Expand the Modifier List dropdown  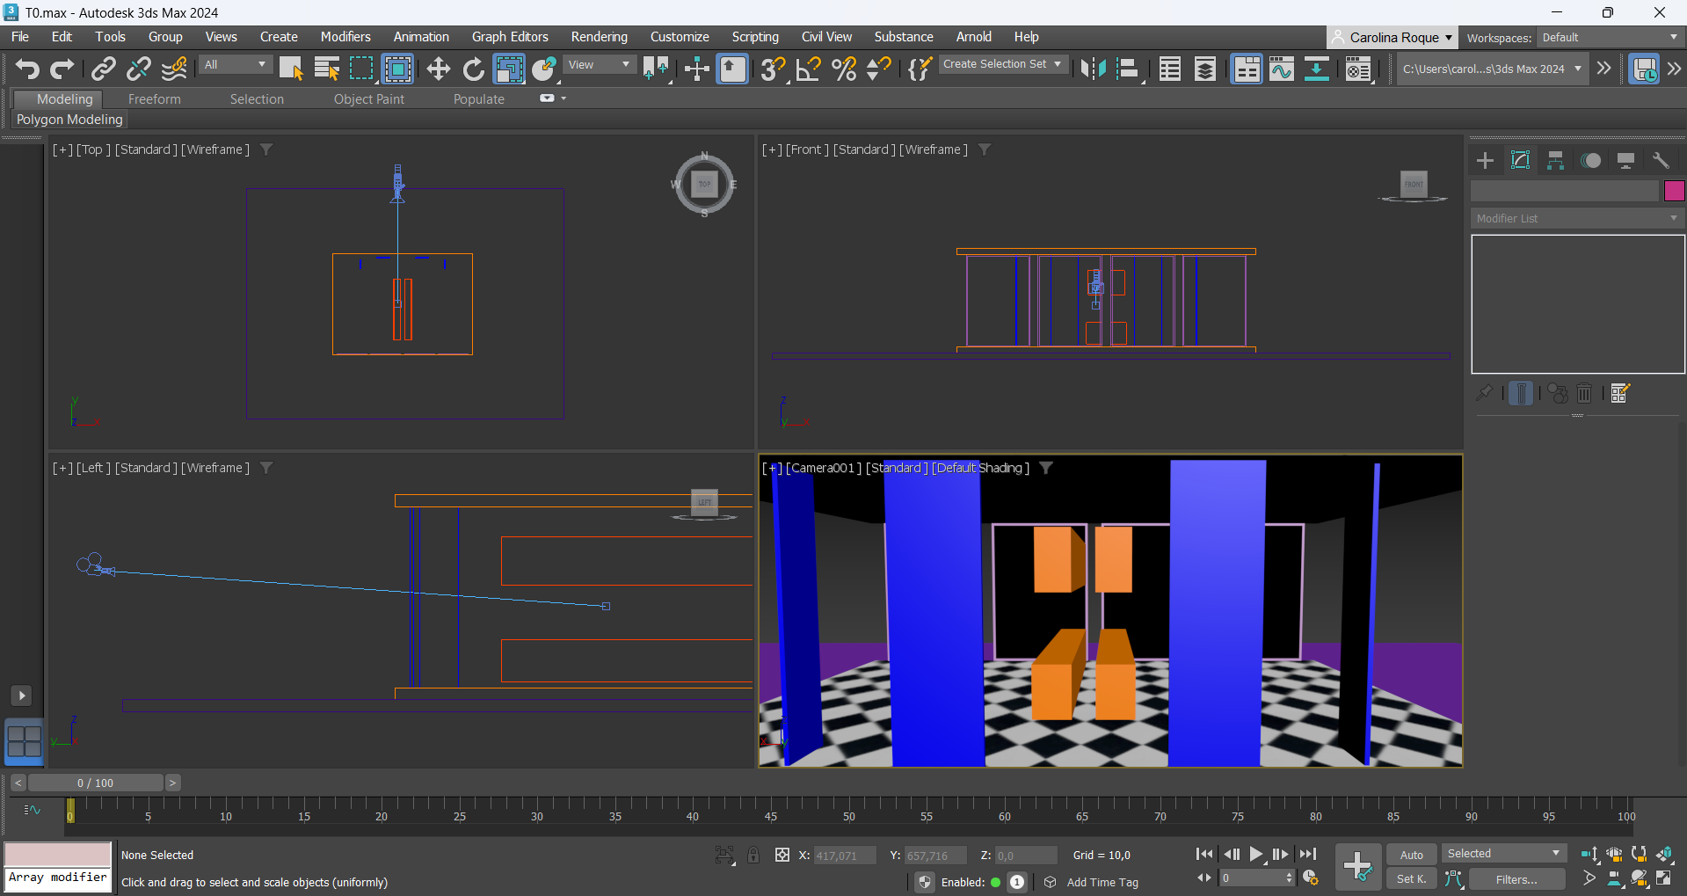pyautogui.click(x=1577, y=218)
